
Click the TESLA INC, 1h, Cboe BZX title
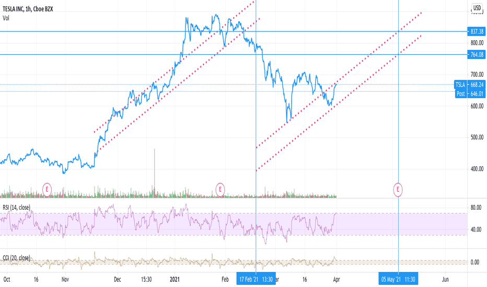(x=28, y=9)
